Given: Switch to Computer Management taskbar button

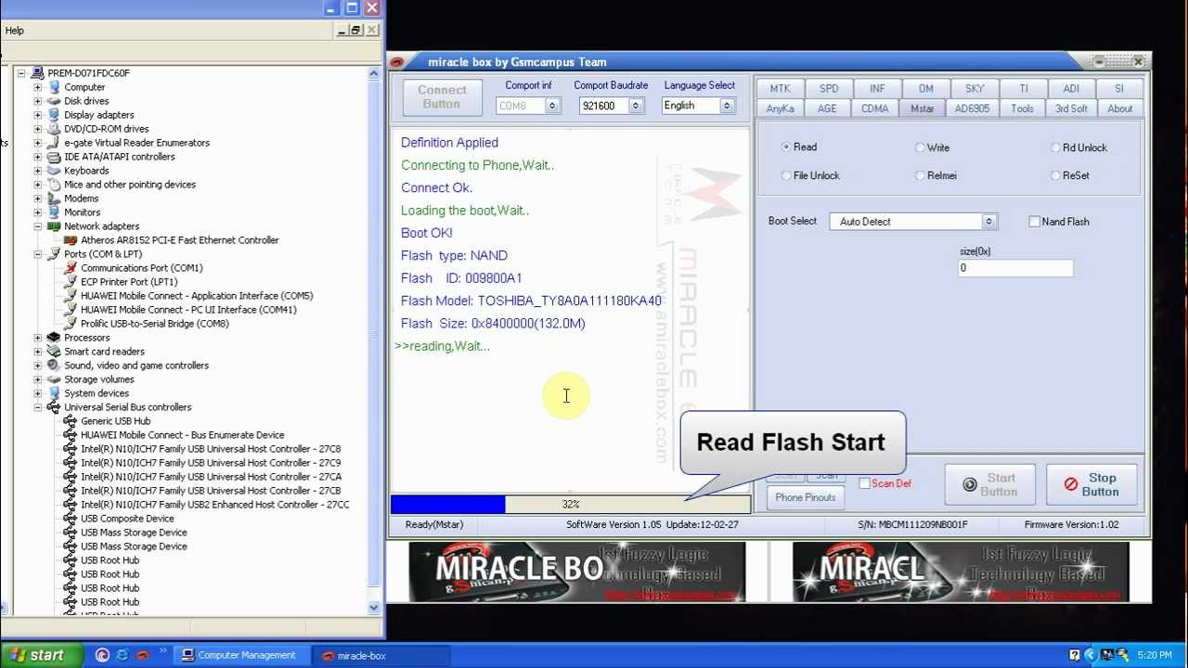Looking at the screenshot, I should 240,655.
